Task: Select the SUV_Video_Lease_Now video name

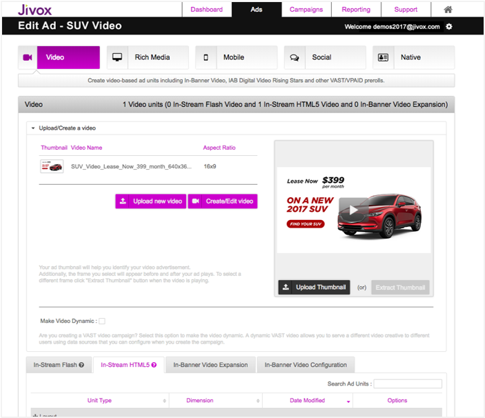Action: pos(131,166)
